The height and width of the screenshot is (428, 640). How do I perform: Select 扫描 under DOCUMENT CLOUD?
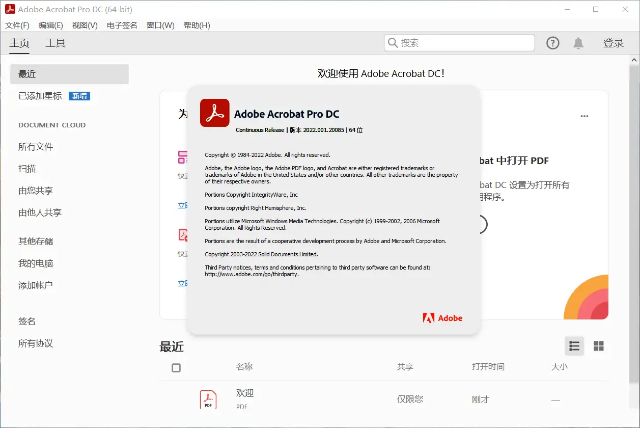click(27, 169)
